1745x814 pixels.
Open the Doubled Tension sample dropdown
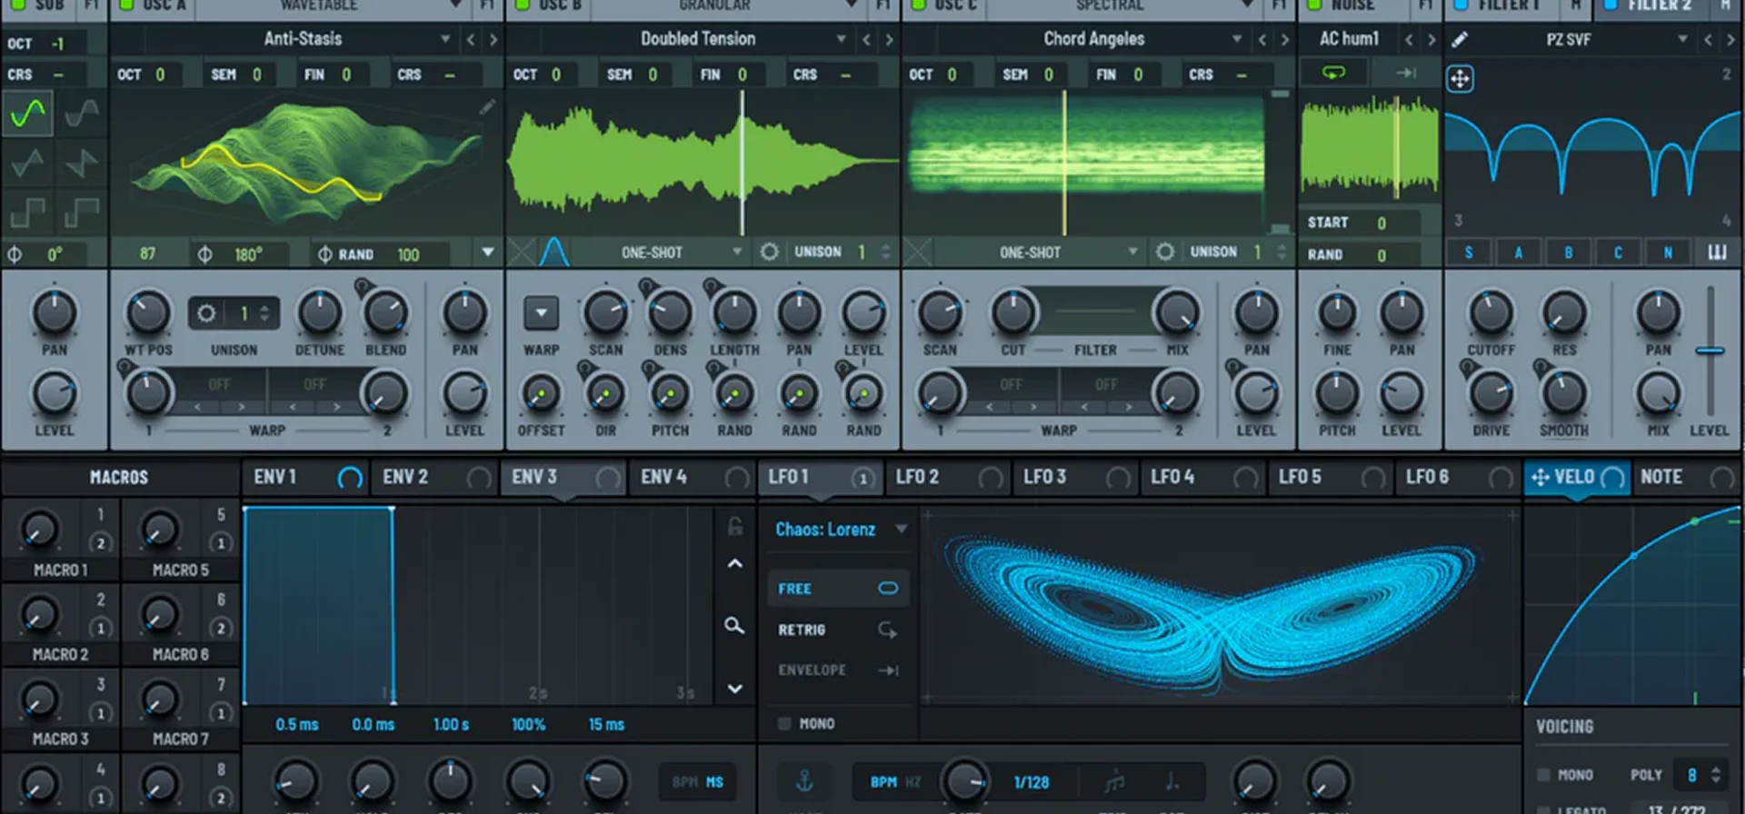tap(841, 39)
